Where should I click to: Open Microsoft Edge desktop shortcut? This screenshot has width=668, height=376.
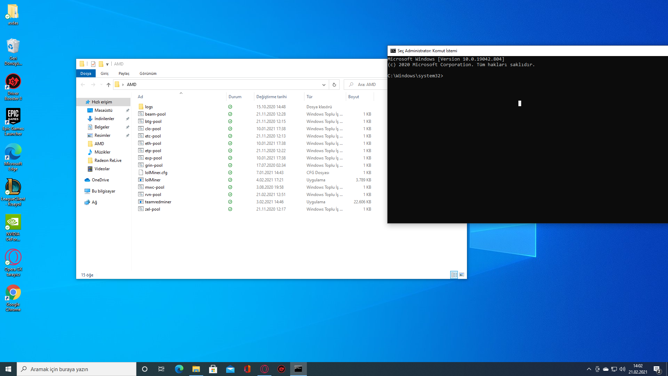(13, 157)
